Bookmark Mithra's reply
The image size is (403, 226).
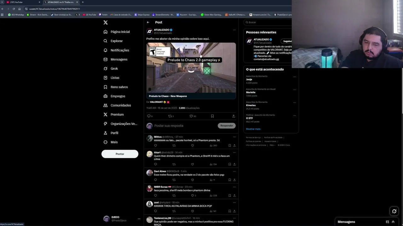tap(230, 146)
